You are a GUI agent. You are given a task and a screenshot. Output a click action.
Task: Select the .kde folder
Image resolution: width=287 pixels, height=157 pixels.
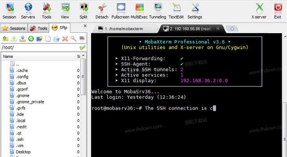(17, 114)
